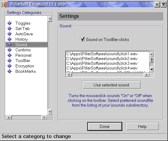Screen dimensions: 168x141
Task: Click the diamond icon beside History
Action: pos(9,39)
